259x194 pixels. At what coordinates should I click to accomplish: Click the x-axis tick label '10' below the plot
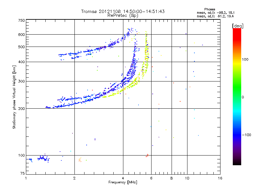[187, 178]
